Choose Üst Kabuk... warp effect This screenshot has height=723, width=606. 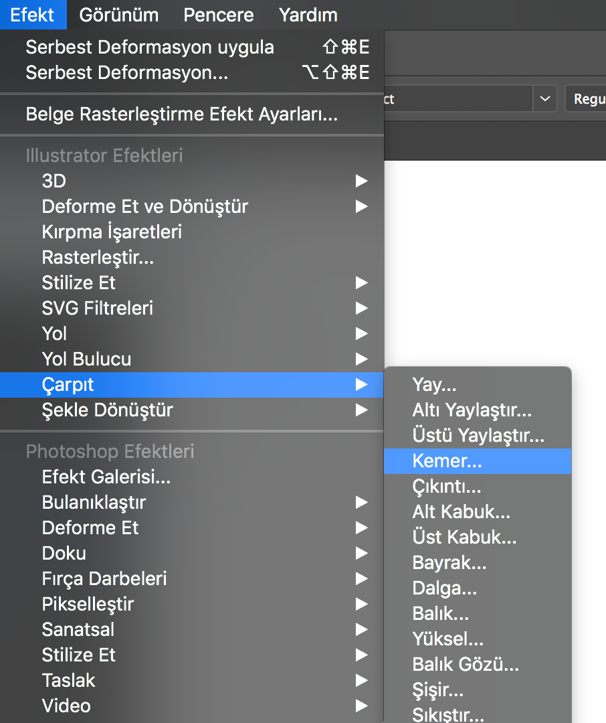[478, 537]
